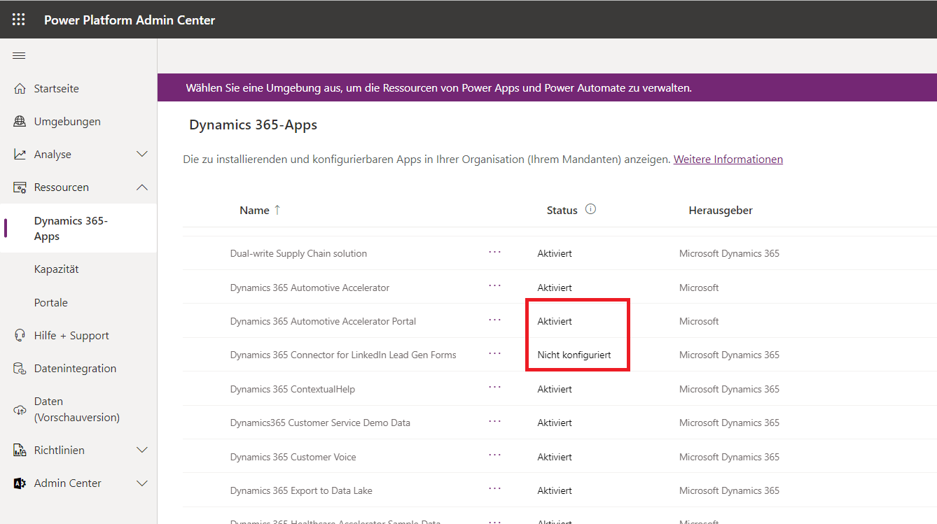
Task: Click the Daten (Vorschauversion) cloud icon
Action: click(20, 410)
